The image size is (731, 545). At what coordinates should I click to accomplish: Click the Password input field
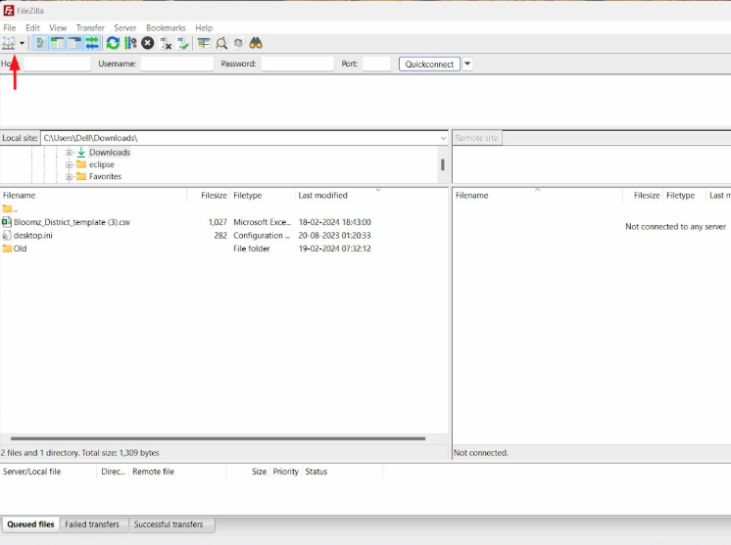tap(298, 64)
